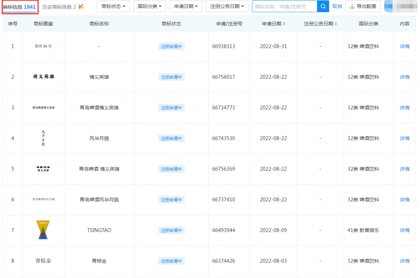This screenshot has width=420, height=278.
Task: Switch to 历史商标信息 2 tab
Action: [59, 7]
